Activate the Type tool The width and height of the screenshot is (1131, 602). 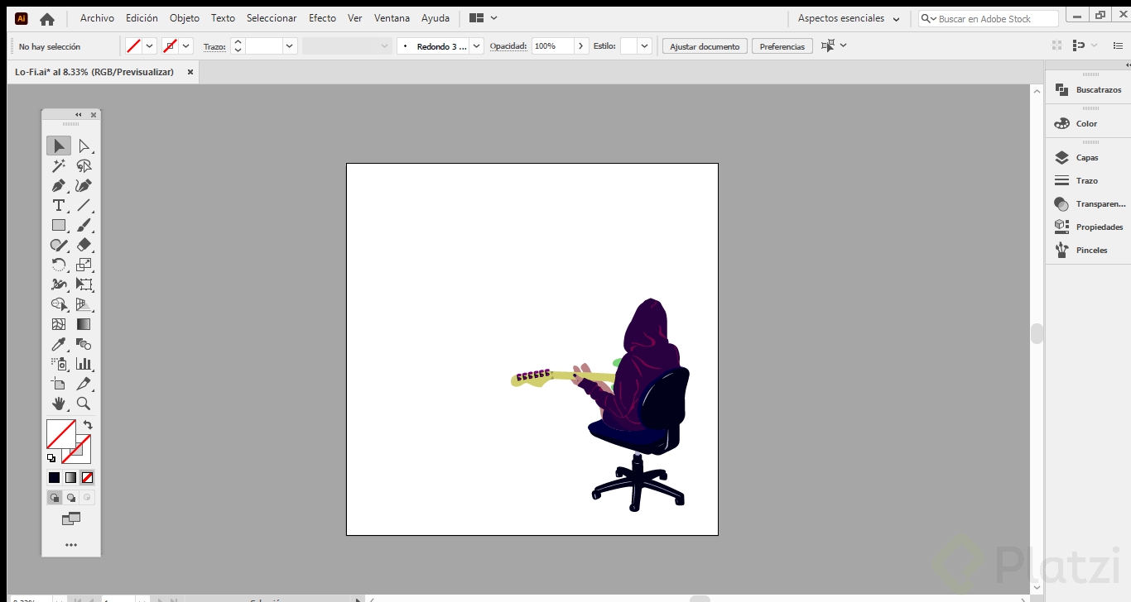(58, 205)
